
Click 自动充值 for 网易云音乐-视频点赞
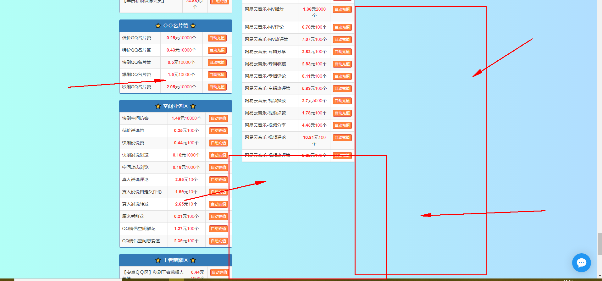[x=342, y=113]
